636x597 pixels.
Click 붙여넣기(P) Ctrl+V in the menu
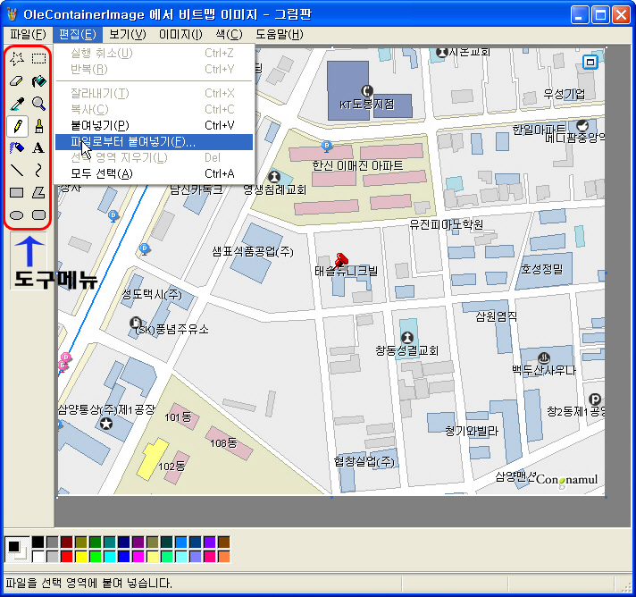point(155,125)
